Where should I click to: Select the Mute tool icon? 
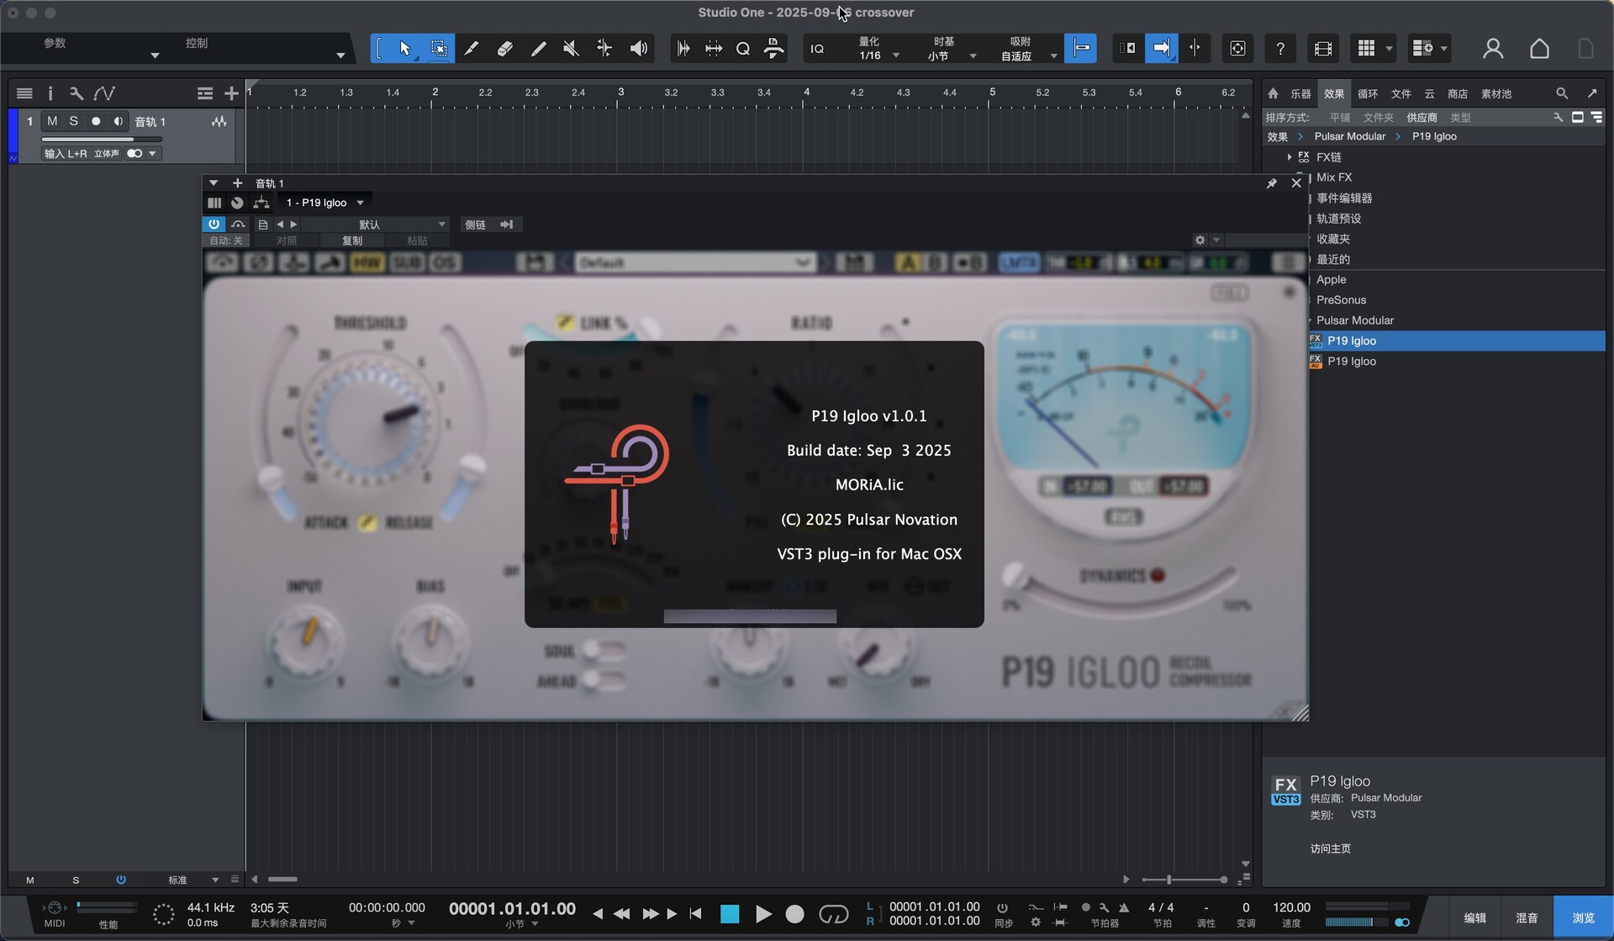point(571,48)
